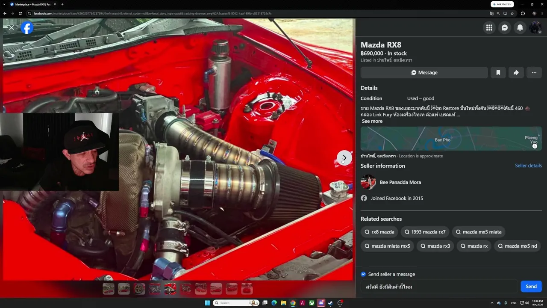Open Discord from the taskbar
Image resolution: width=547 pixels, height=308 pixels.
pyautogui.click(x=321, y=303)
